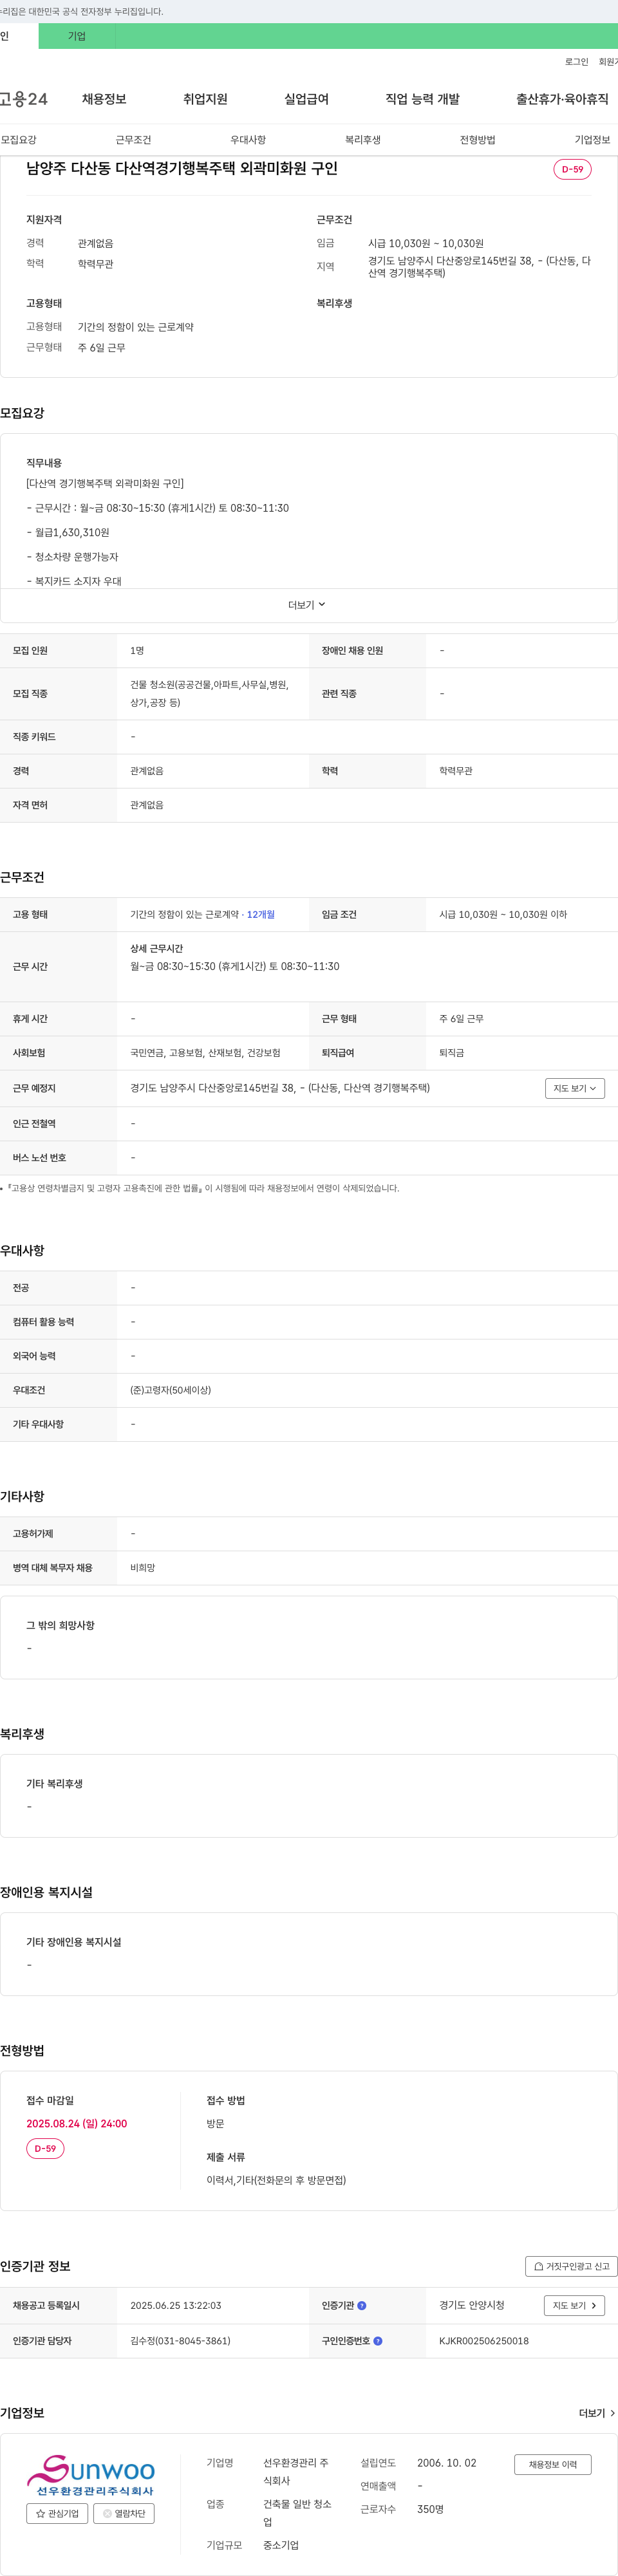Click 우대조건 value (준)고령자(50세이상)
This screenshot has width=618, height=2576.
(170, 1390)
